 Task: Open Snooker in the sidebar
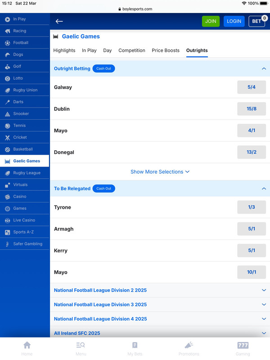point(25,114)
